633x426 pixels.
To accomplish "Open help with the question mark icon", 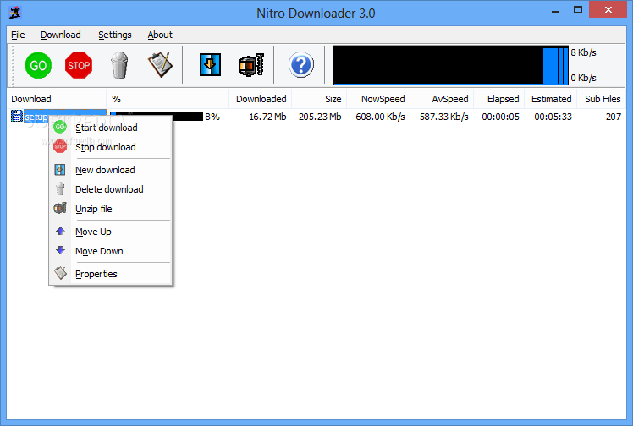I will [x=300, y=64].
